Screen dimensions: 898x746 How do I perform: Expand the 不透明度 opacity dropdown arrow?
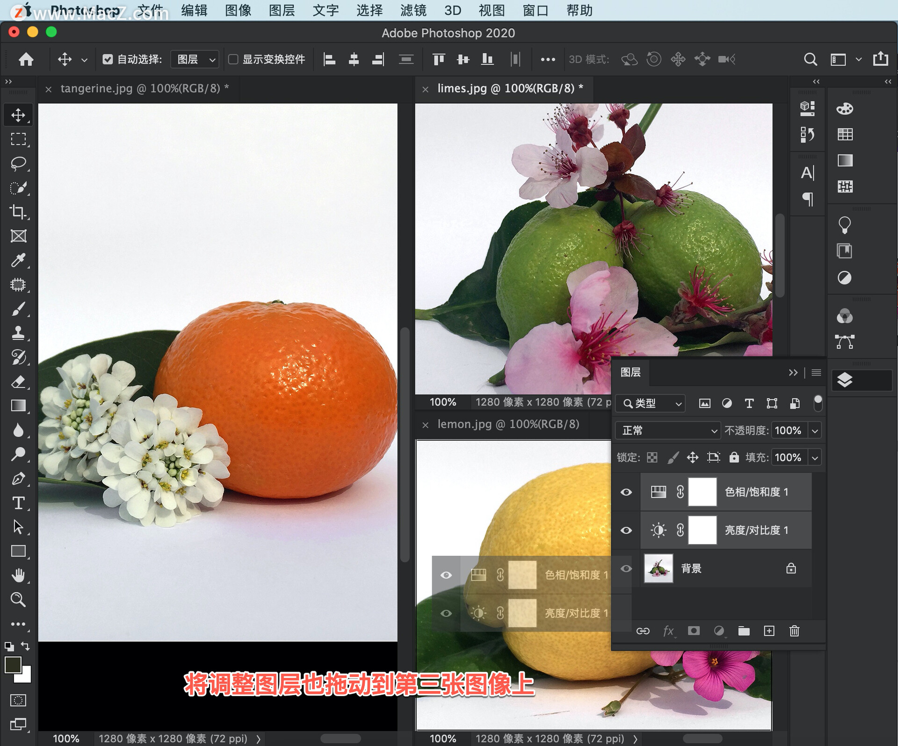815,430
